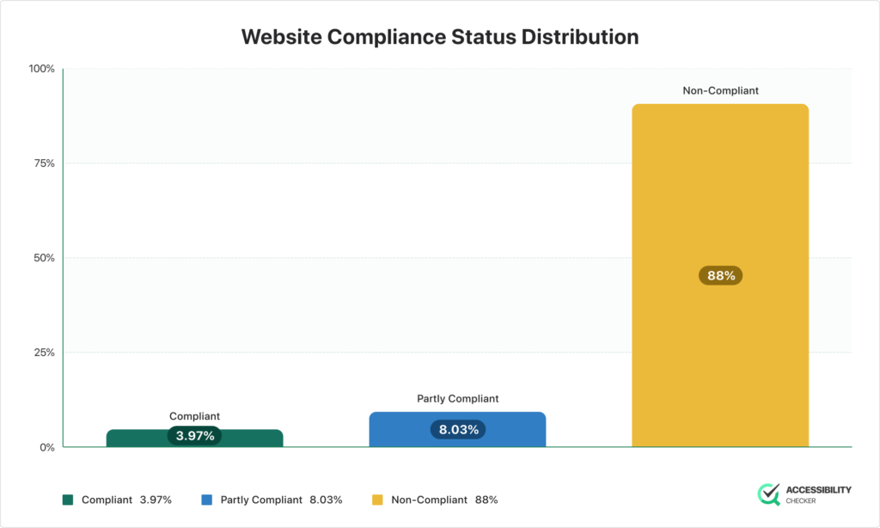880x528 pixels.
Task: Click the Accessibility Checker brand text
Action: [818, 494]
